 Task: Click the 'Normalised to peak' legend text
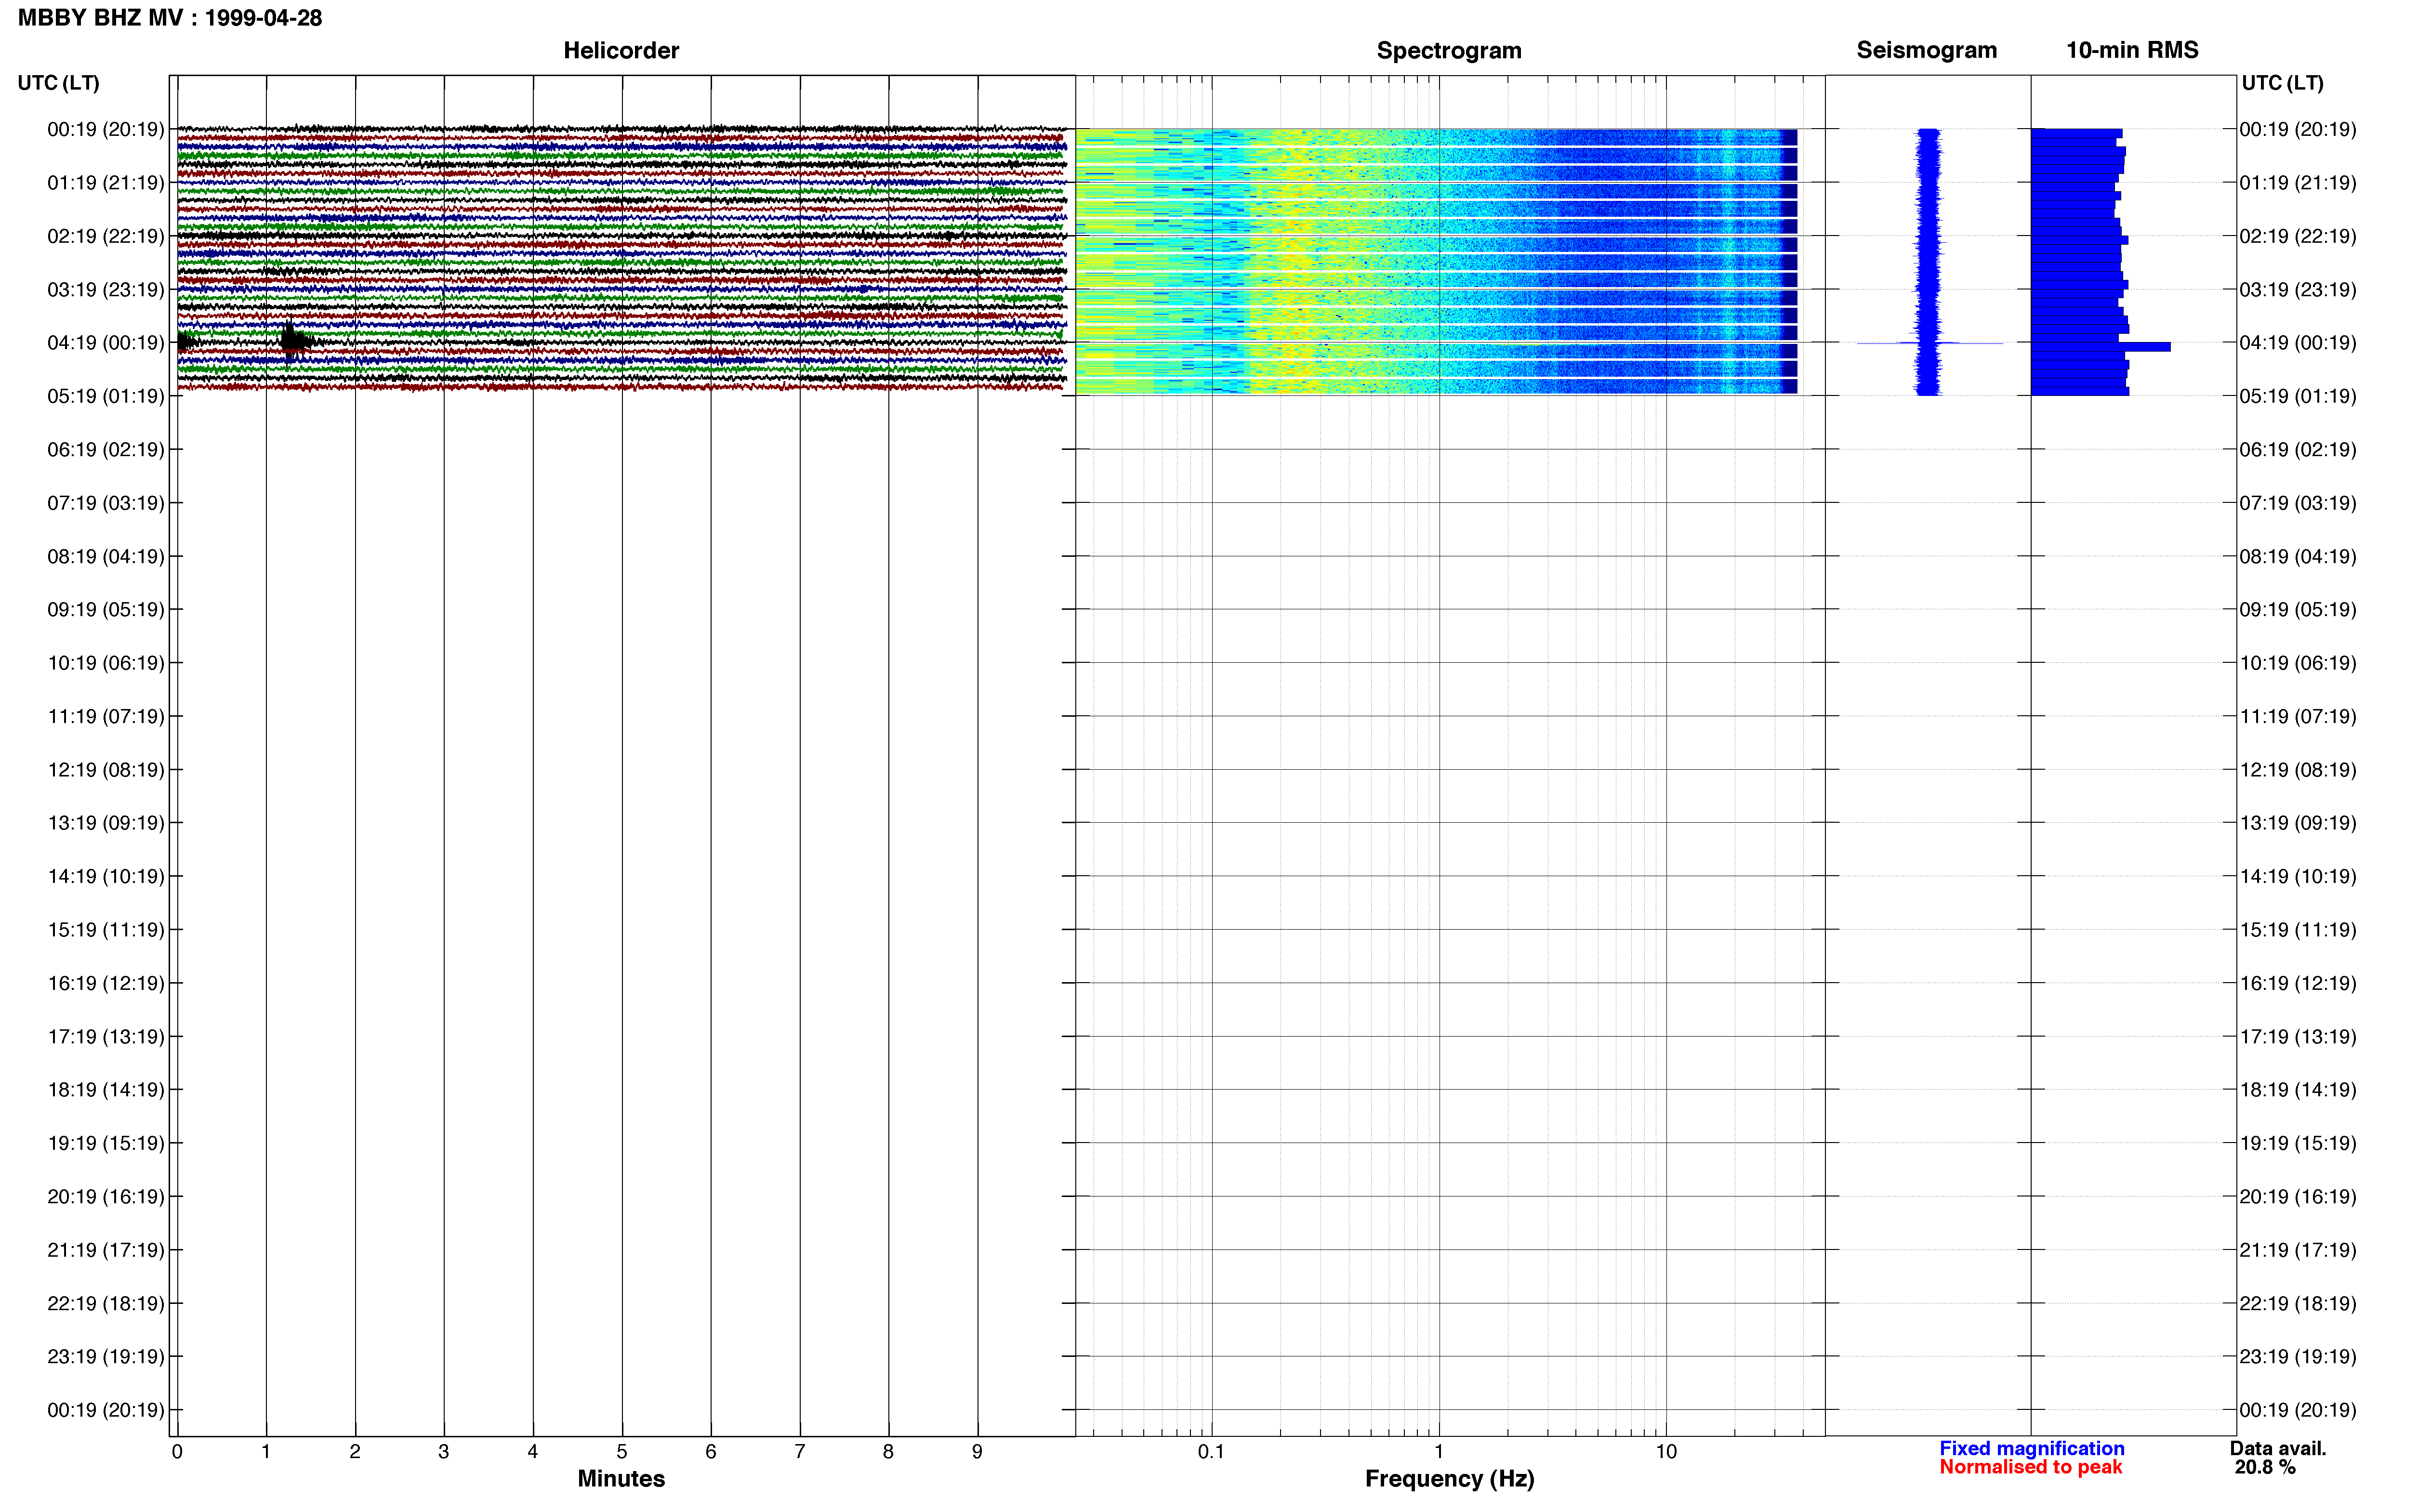click(2030, 1467)
